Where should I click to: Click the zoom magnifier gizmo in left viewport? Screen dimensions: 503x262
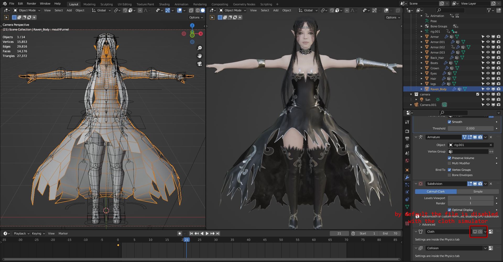pyautogui.click(x=200, y=48)
